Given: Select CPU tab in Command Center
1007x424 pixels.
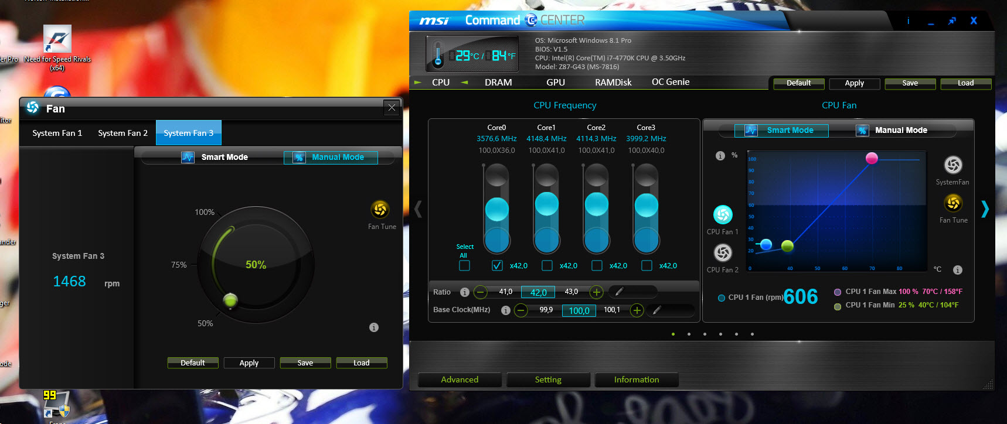Looking at the screenshot, I should (441, 83).
